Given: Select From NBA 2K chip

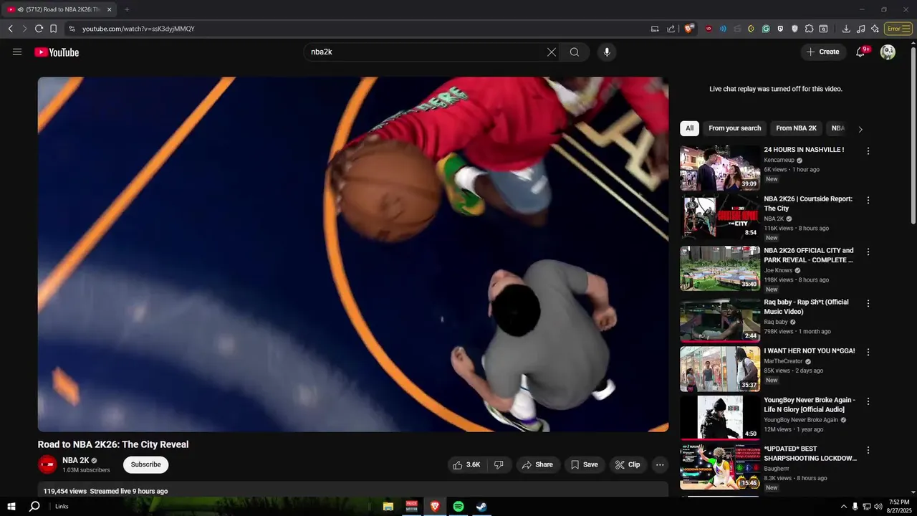Looking at the screenshot, I should (796, 128).
